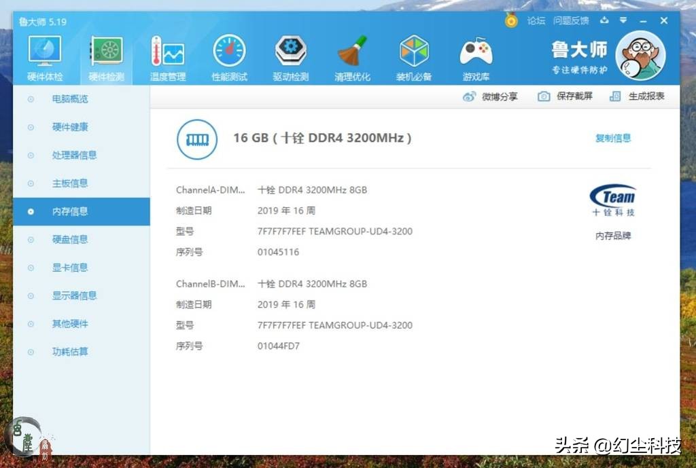Launch 性能测试 benchmark
This screenshot has width=696, height=468.
click(229, 54)
